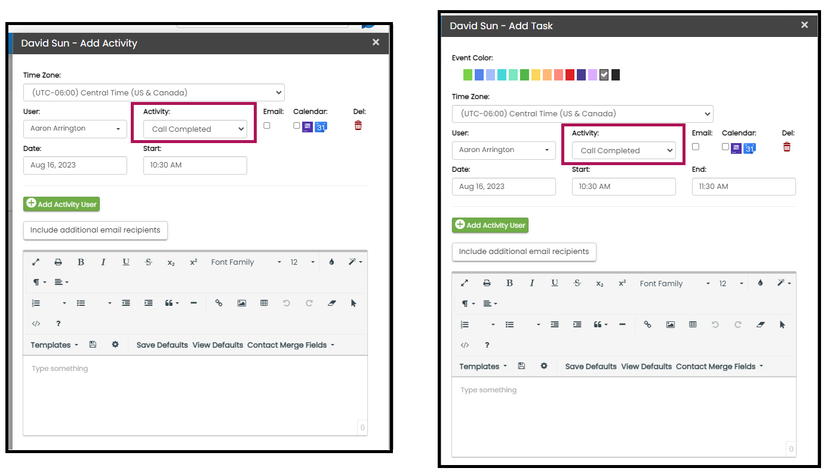Enable the Calendar checkbox in Add Task dialog
This screenshot has width=830, height=471.
pos(725,147)
